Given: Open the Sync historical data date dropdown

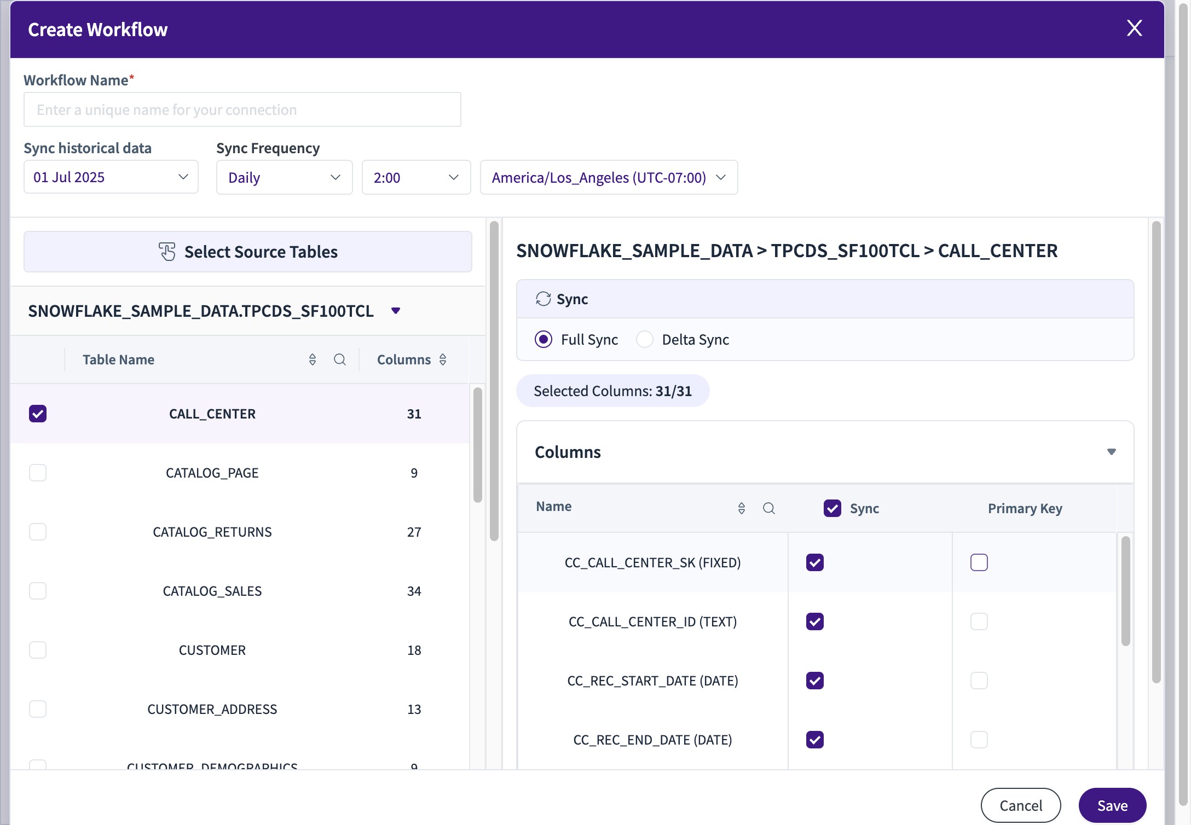Looking at the screenshot, I should [111, 177].
